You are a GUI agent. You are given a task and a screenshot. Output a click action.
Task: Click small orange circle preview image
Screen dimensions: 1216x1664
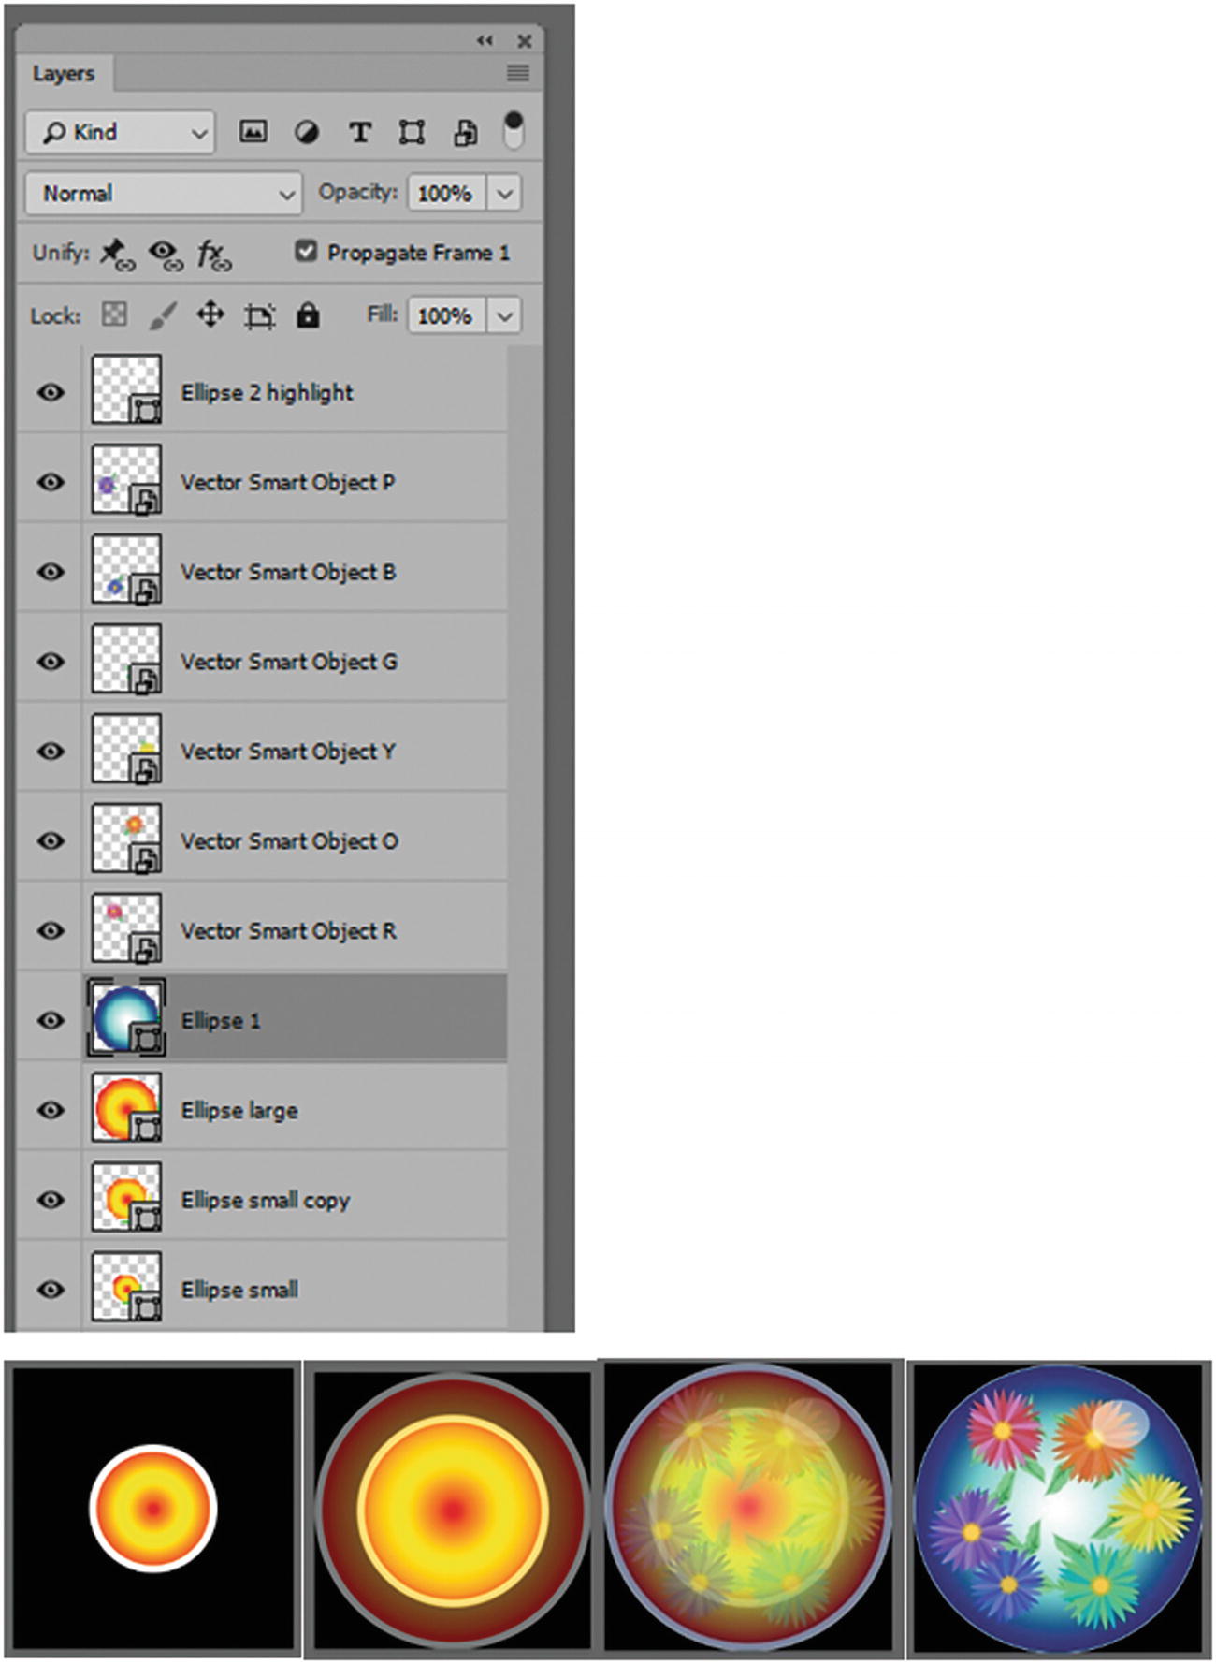click(x=153, y=1508)
